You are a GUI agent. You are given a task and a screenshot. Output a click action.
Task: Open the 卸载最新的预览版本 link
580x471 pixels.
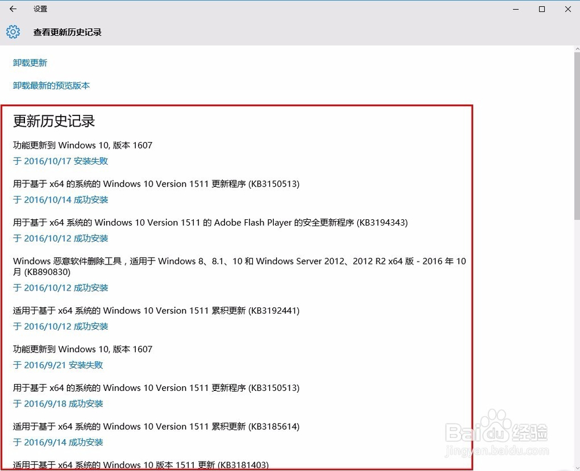(x=52, y=85)
